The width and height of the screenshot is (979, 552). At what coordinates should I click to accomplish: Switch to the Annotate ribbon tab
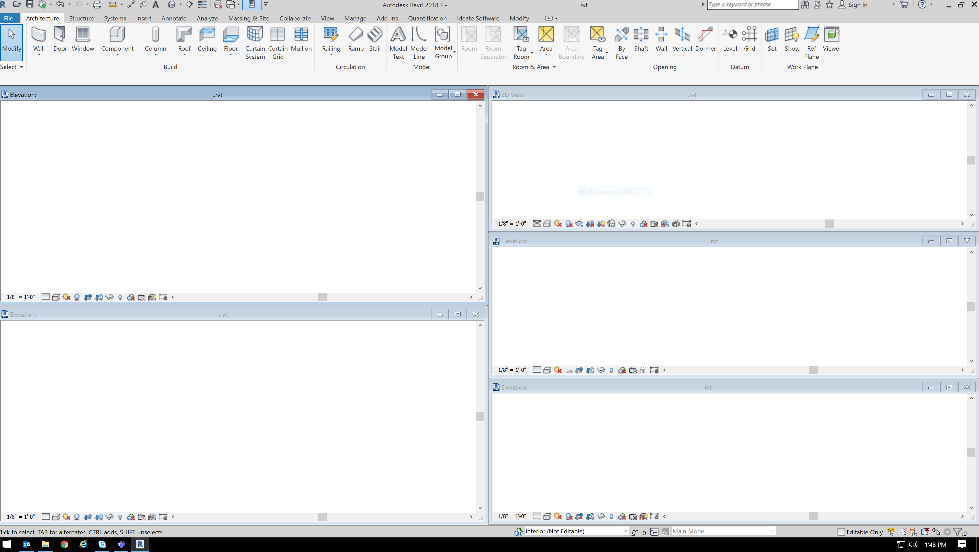pyautogui.click(x=174, y=18)
